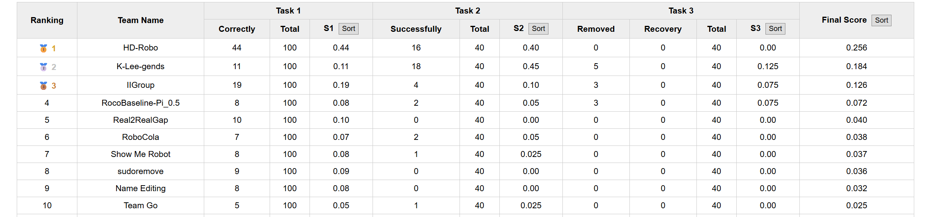Click the gold medal icon for rank 1
927x217 pixels.
(43, 48)
